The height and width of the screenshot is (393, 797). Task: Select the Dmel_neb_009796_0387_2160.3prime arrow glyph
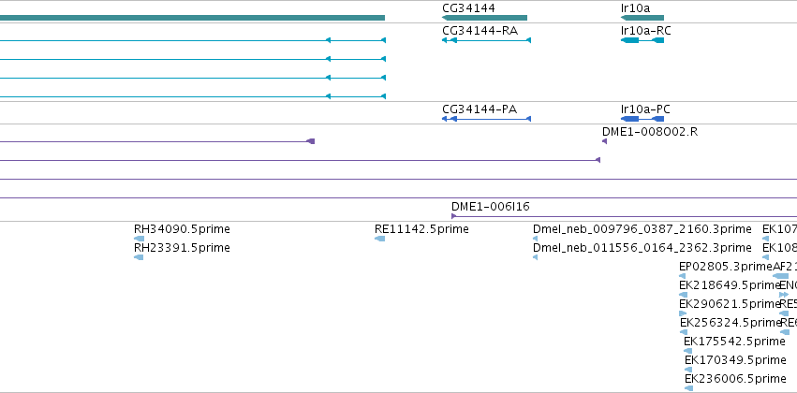(x=535, y=239)
